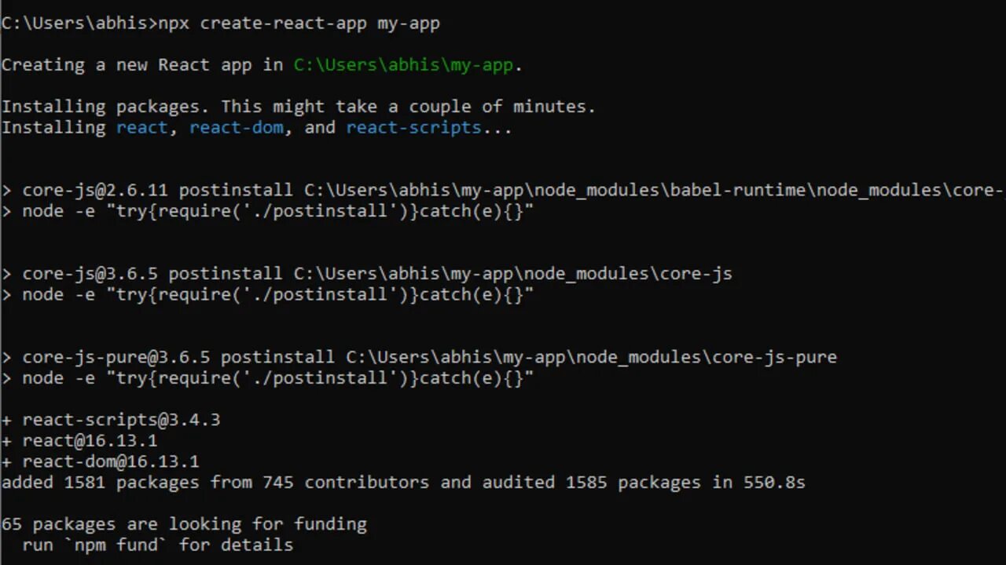Click the '+ react-dom@16.13.1' line
This screenshot has height=565, width=1006.
(x=101, y=461)
